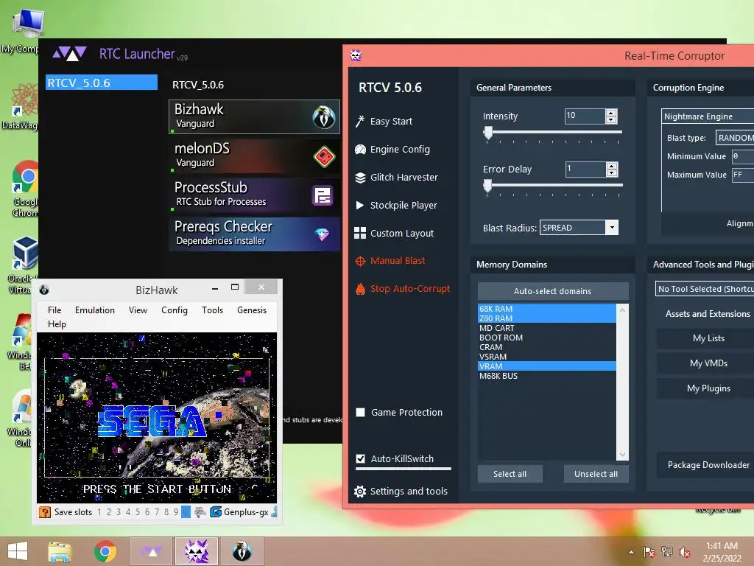Click Unselect all memory domains
Viewport: 754px width, 566px height.
596,474
